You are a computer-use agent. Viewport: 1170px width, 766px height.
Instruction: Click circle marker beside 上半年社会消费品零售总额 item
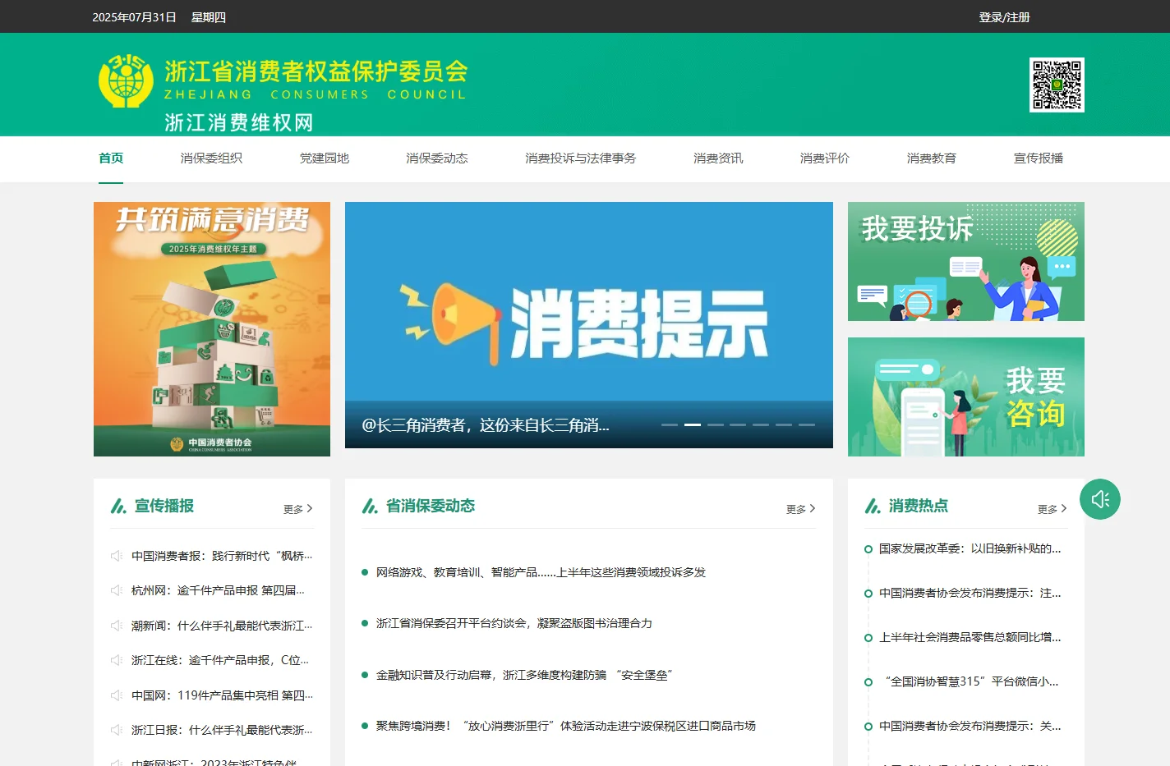868,638
